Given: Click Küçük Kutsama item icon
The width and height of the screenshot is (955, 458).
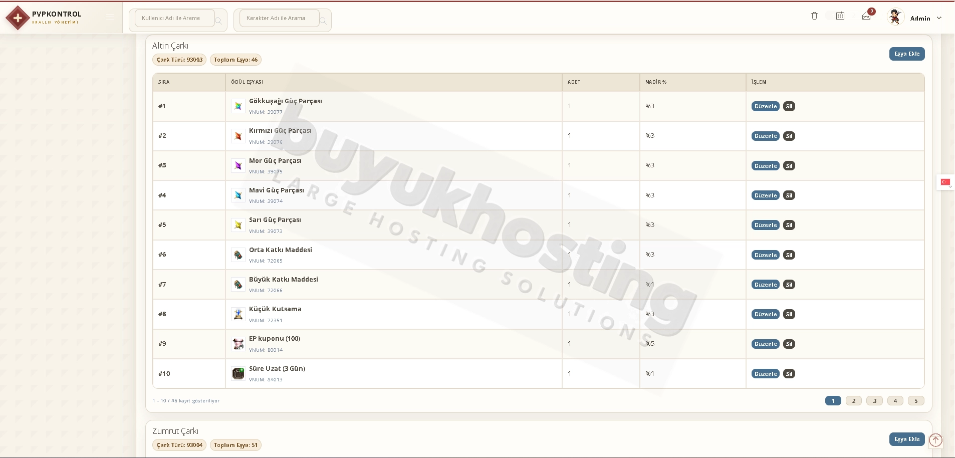Looking at the screenshot, I should pyautogui.click(x=238, y=314).
